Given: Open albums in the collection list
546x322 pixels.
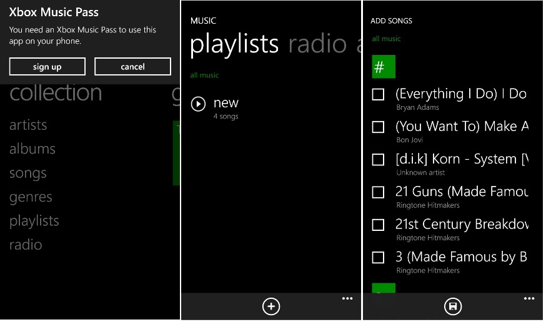Looking at the screenshot, I should tap(32, 149).
